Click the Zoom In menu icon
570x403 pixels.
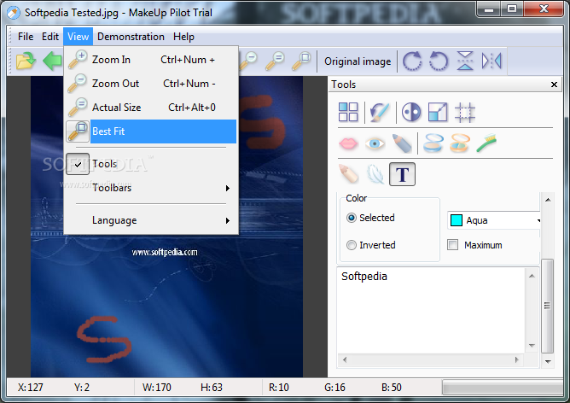click(x=78, y=59)
